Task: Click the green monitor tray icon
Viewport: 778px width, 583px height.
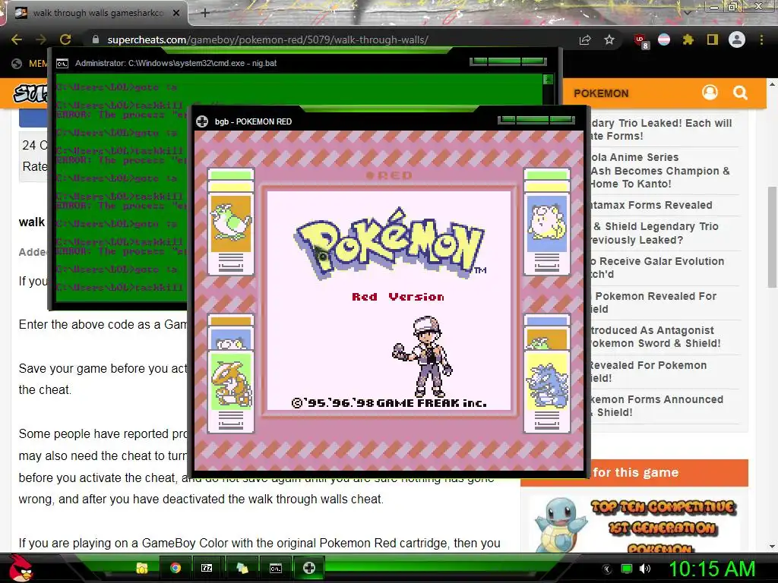Action: click(x=627, y=569)
